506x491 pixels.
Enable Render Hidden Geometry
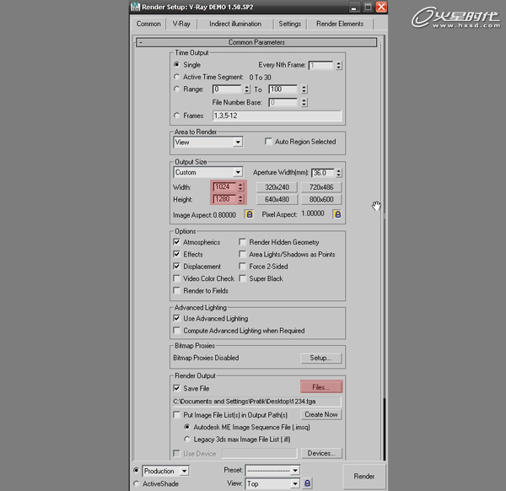[242, 242]
